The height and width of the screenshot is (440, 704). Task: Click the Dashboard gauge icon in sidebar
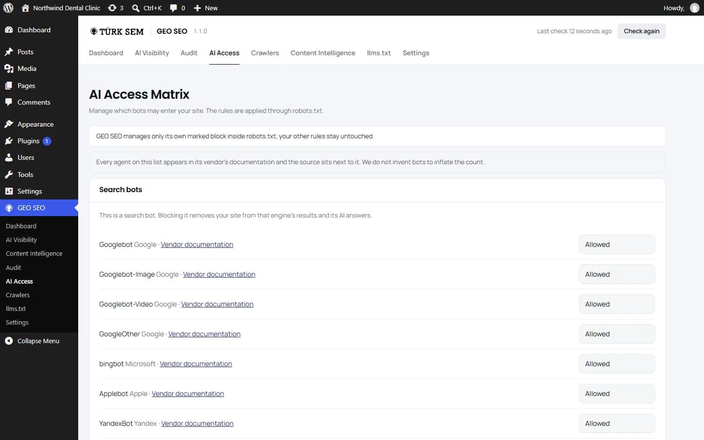click(x=9, y=30)
